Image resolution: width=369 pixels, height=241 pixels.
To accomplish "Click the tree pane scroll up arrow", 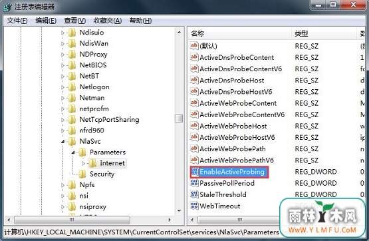I will coord(179,32).
